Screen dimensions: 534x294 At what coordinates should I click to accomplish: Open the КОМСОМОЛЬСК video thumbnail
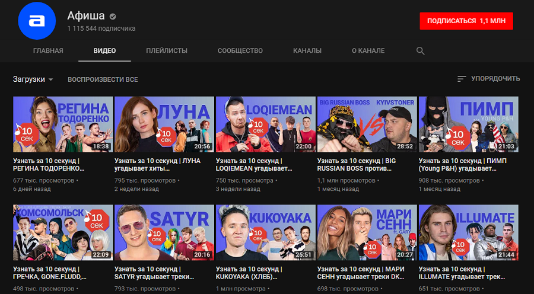pyautogui.click(x=63, y=232)
